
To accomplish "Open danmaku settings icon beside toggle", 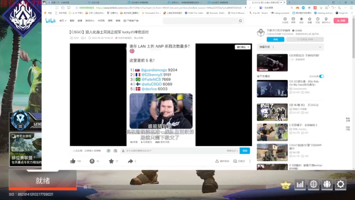I will point(115,151).
